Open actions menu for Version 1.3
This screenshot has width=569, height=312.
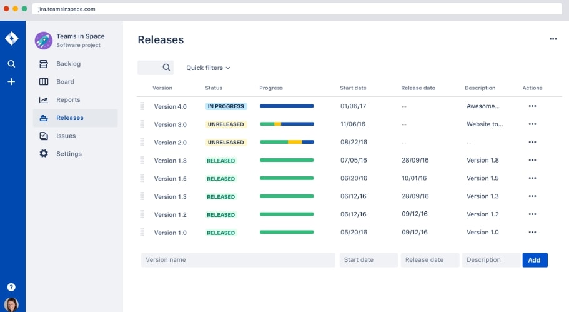[x=532, y=196]
